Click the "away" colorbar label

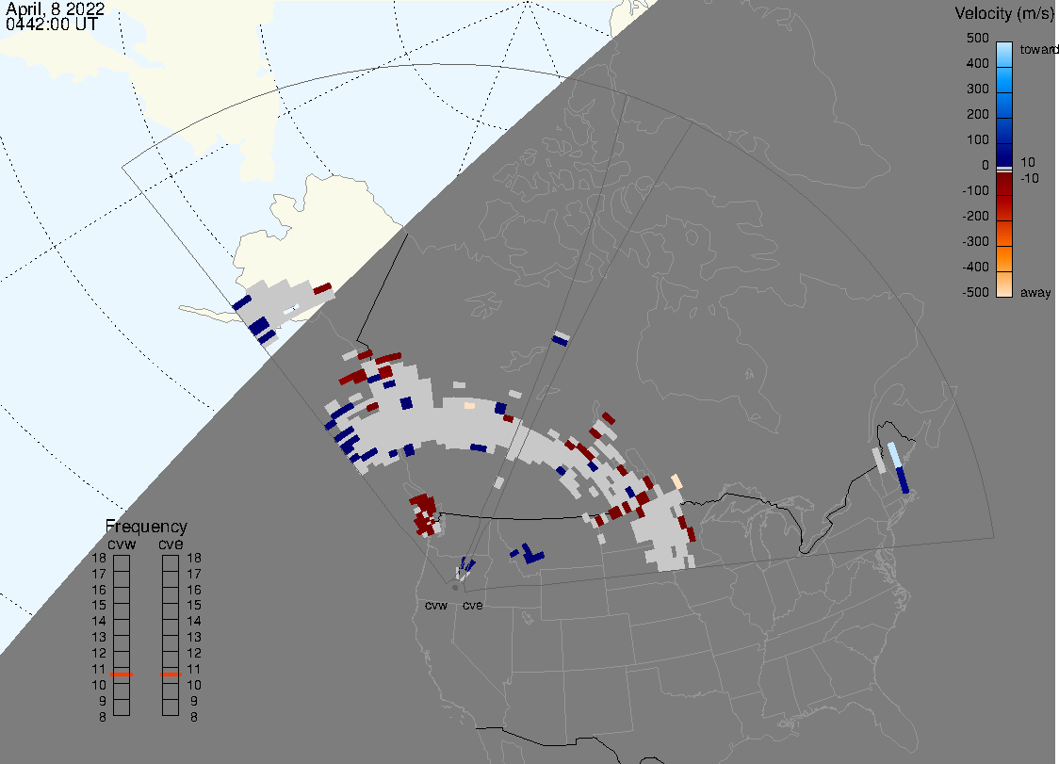click(x=1035, y=292)
